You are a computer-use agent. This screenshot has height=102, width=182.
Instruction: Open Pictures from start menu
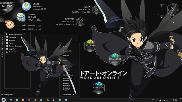point(66,56)
